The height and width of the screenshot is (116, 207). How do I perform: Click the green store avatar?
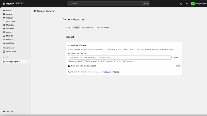[193, 4]
